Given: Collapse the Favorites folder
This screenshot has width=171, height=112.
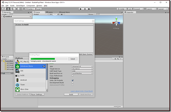Looking at the screenshot, I should point(2,61).
